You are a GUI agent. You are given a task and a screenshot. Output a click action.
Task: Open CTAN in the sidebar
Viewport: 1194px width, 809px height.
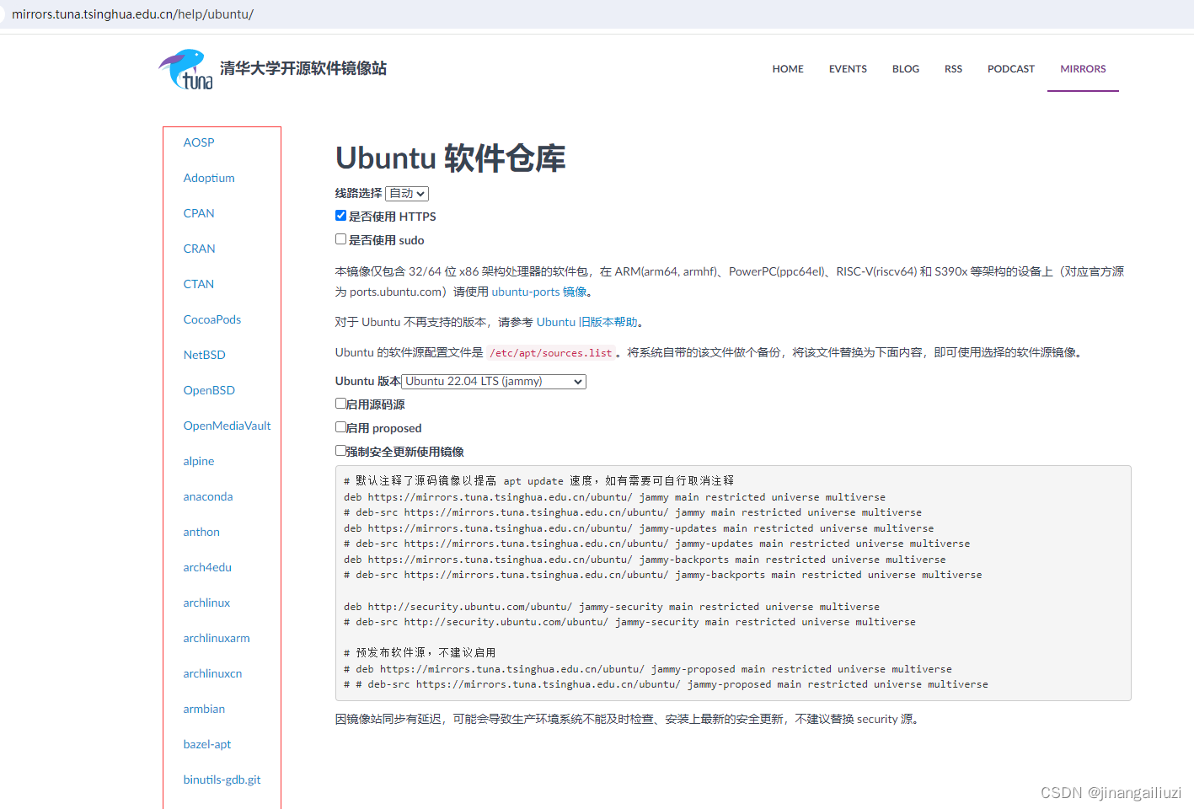199,284
